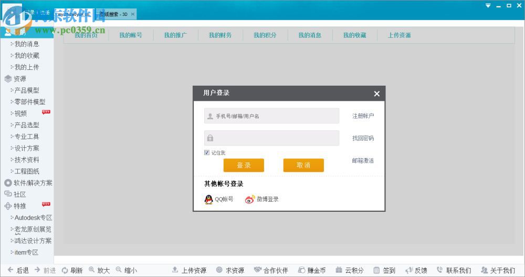Open the 上传资源 tab in top navigation
The width and height of the screenshot is (525, 277).
(x=400, y=35)
